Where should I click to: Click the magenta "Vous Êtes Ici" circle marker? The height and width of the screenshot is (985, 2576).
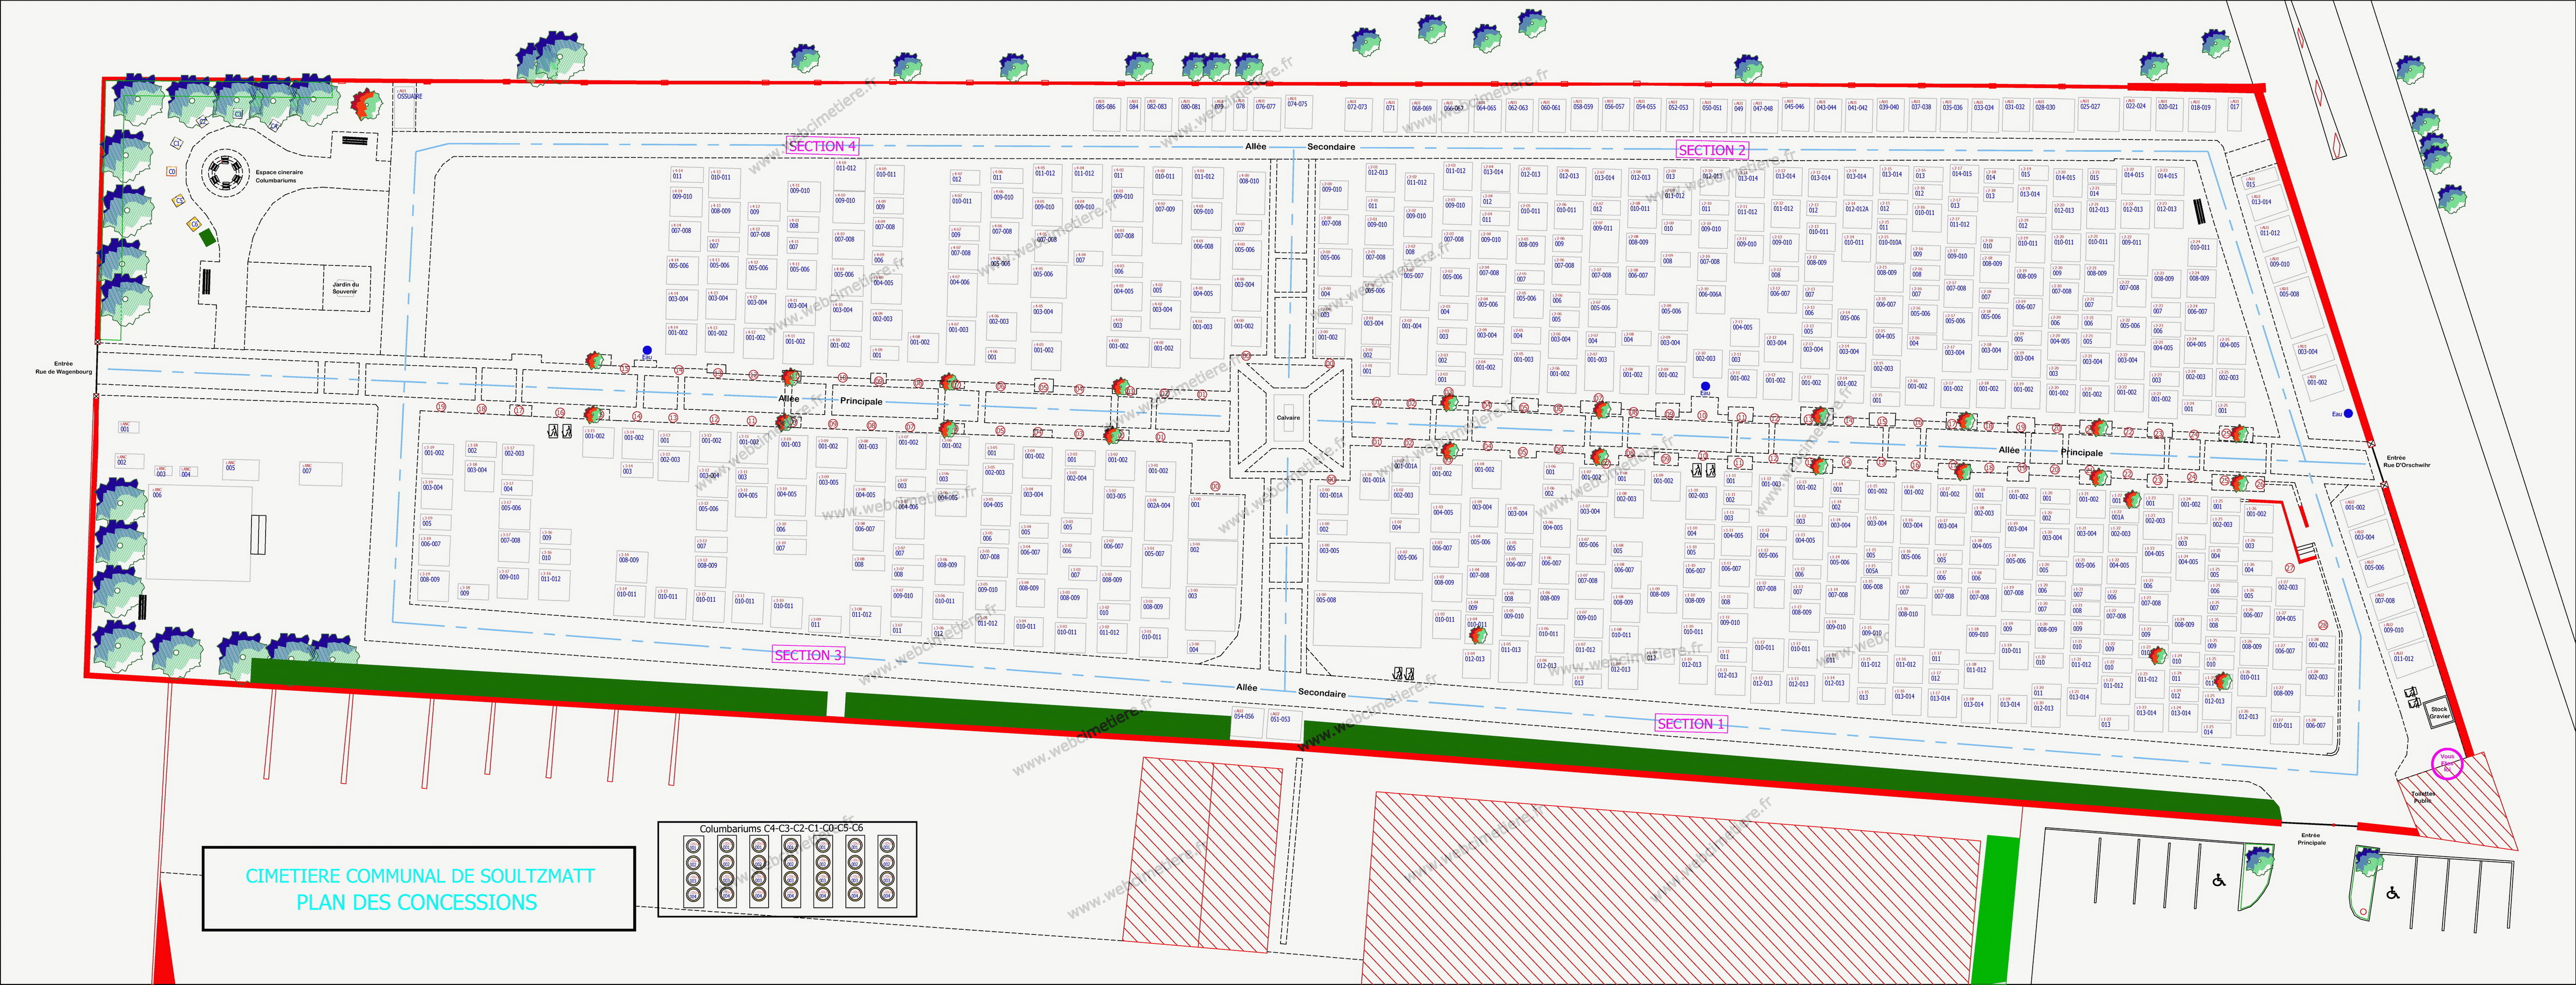coord(2447,764)
